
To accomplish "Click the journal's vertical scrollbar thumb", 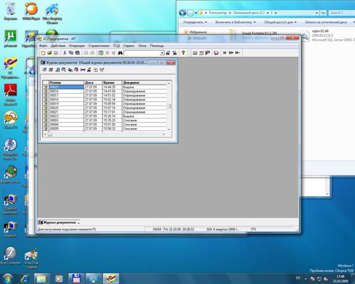I will [x=169, y=106].
